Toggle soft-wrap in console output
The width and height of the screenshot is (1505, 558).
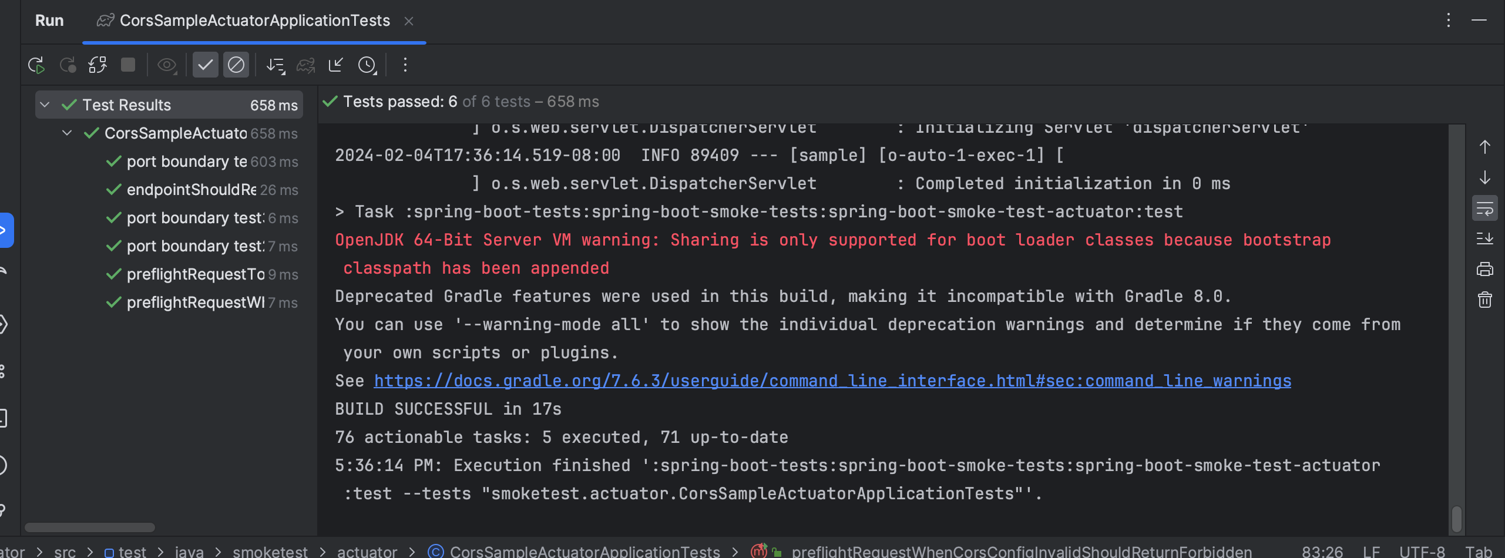click(x=1484, y=209)
